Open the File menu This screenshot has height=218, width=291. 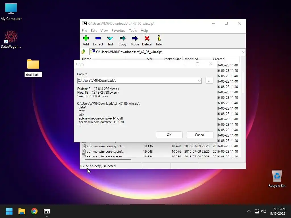pos(84,31)
